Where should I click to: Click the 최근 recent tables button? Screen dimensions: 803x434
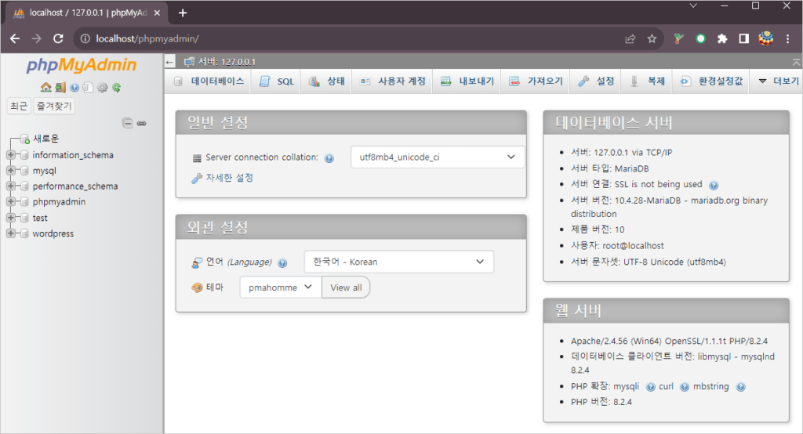pos(19,106)
